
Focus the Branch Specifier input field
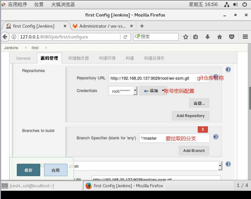coord(175,138)
